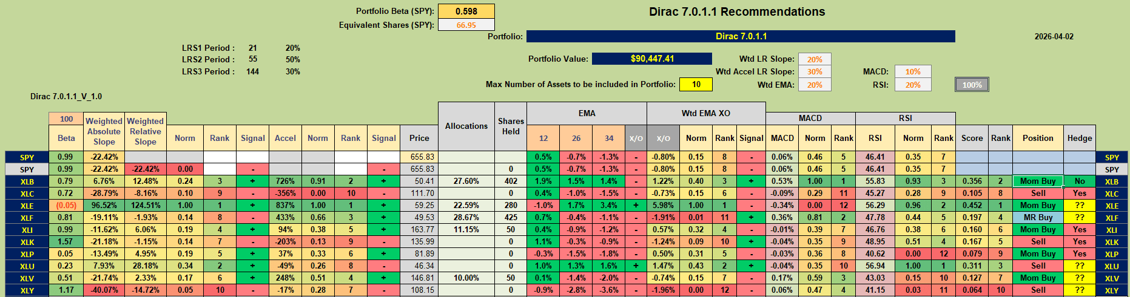
Task: Select the Max Number of Assets cell
Action: 696,84
